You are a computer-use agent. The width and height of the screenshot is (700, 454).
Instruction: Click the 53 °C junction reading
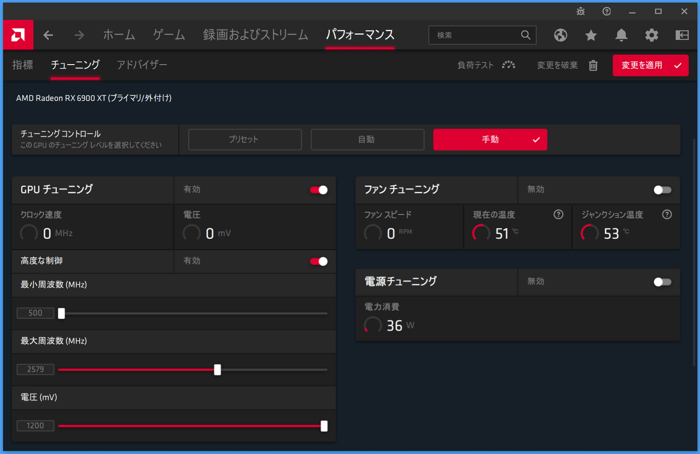click(616, 234)
